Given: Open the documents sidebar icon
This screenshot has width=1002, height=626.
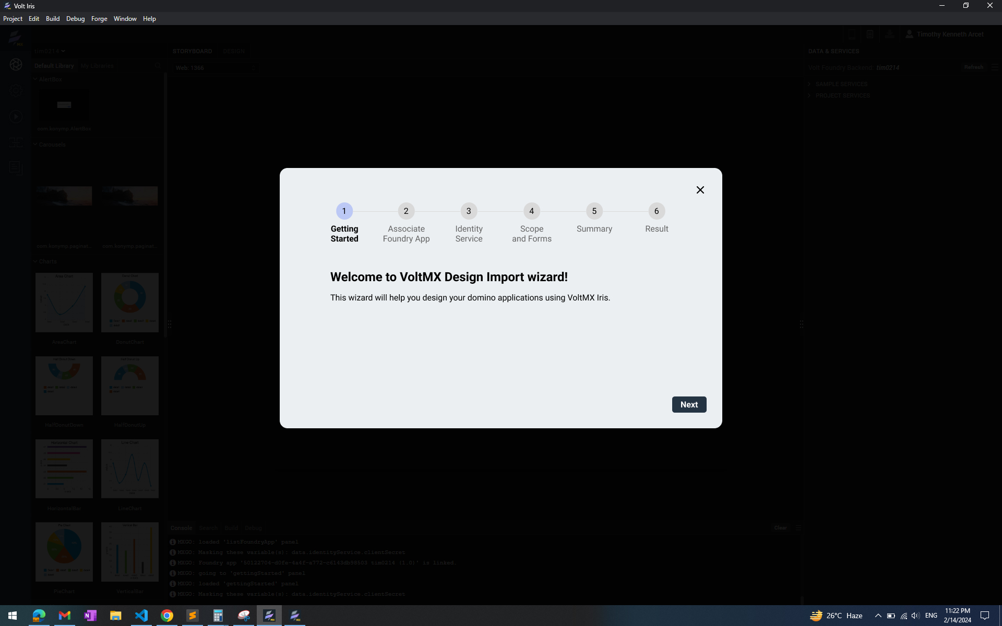Looking at the screenshot, I should [x=16, y=167].
